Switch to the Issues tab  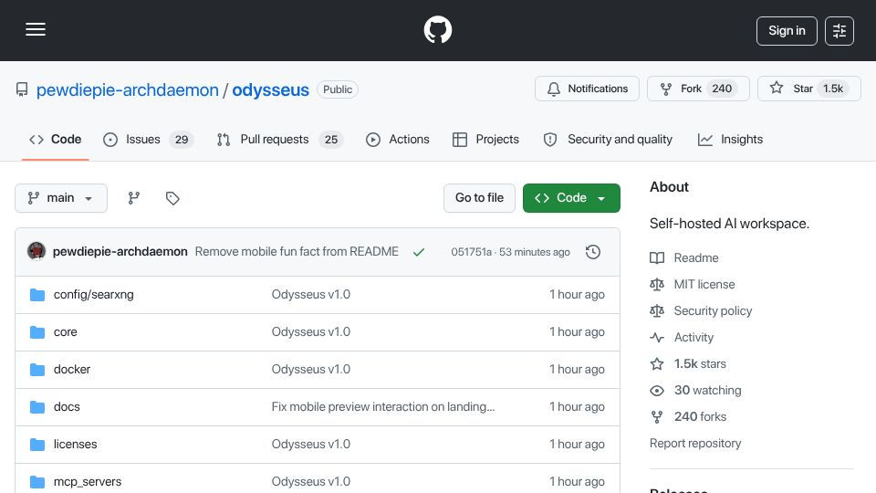click(x=149, y=140)
